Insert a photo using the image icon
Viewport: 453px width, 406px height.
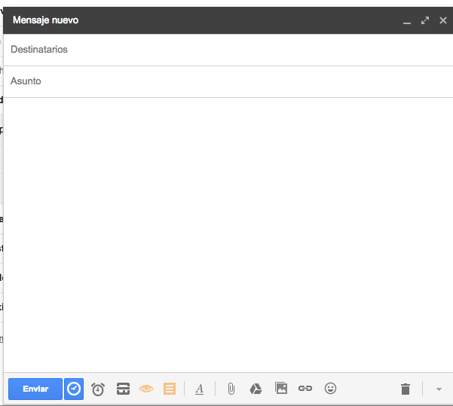point(281,388)
